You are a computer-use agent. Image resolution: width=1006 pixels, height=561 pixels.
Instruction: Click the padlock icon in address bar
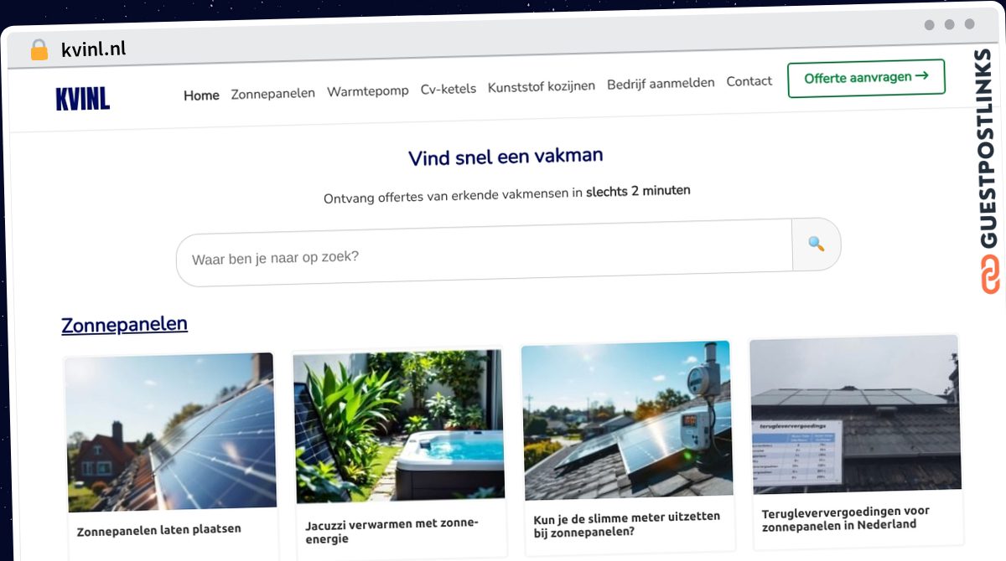tap(39, 50)
